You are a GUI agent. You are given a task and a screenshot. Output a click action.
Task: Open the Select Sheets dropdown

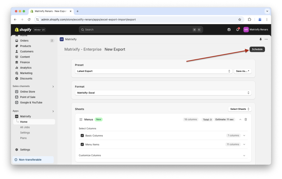[240, 109]
